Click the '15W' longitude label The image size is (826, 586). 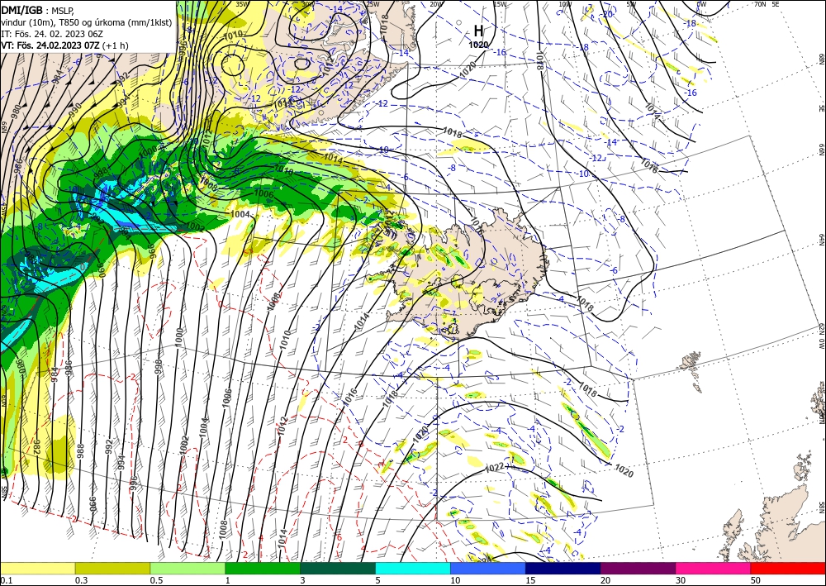point(500,4)
